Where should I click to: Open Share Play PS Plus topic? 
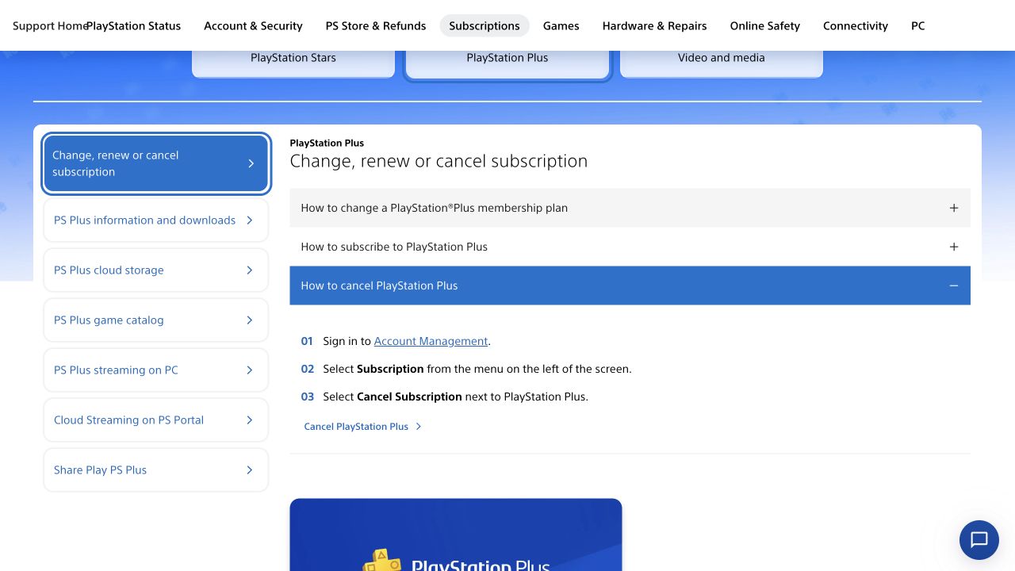click(x=156, y=470)
